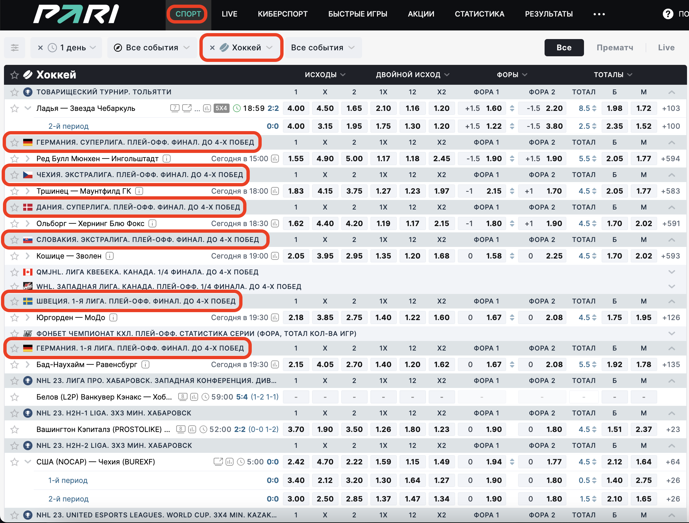Open live broadcast icon for США (NOCAP) match
This screenshot has height=523, width=689.
[218, 461]
